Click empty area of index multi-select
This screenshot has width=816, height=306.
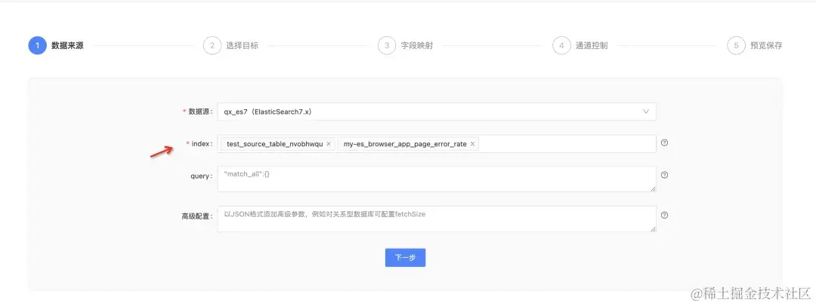point(567,144)
